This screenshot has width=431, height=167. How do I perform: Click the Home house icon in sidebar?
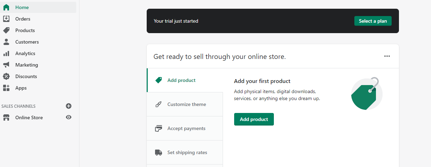(6, 7)
